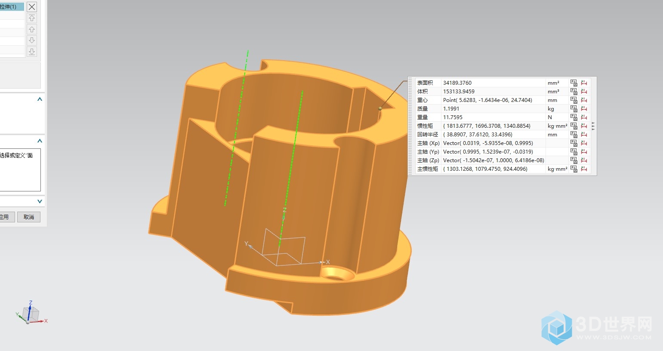This screenshot has height=351, width=663.
Task: Select the 质量 value 1.1991
Action: click(451, 108)
